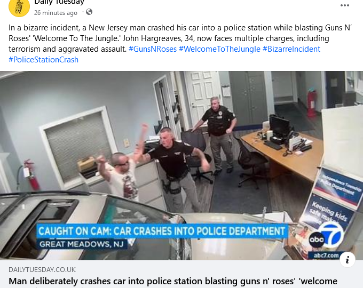Open the #PoliceStationCrash hashtag

[44, 60]
